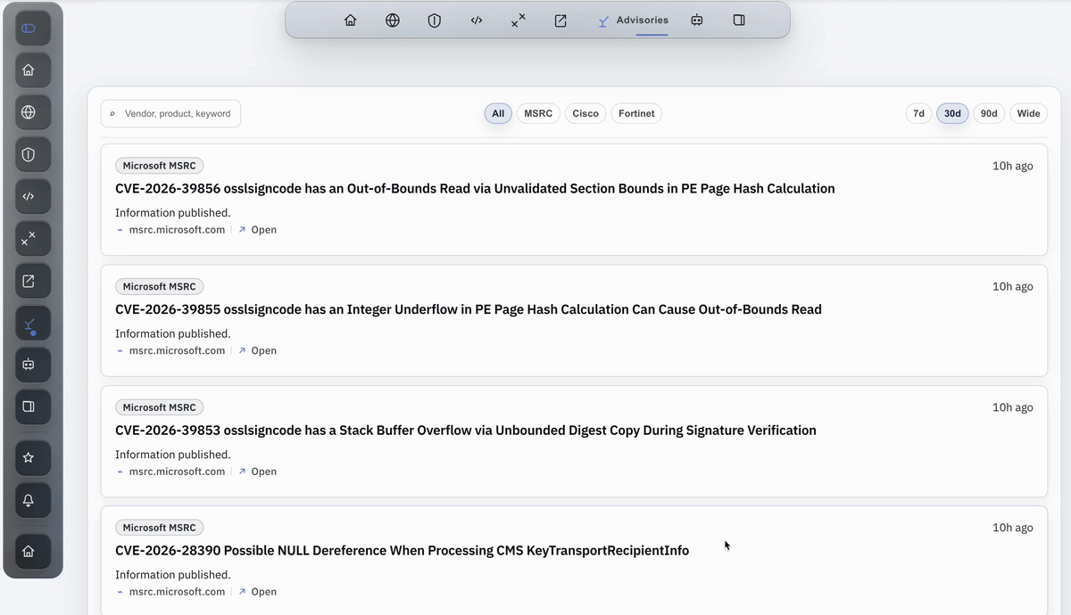Click the shield security icon in the toolbar
The image size is (1071, 615).
435,20
